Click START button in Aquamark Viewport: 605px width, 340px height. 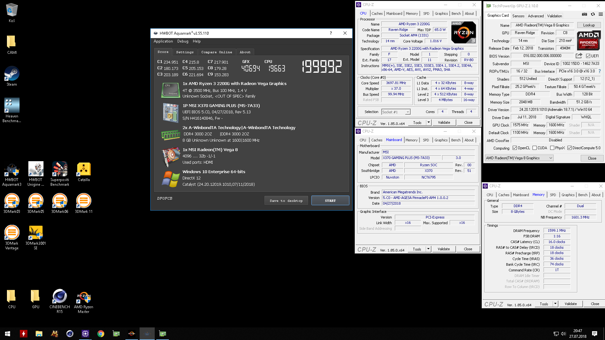[330, 201]
